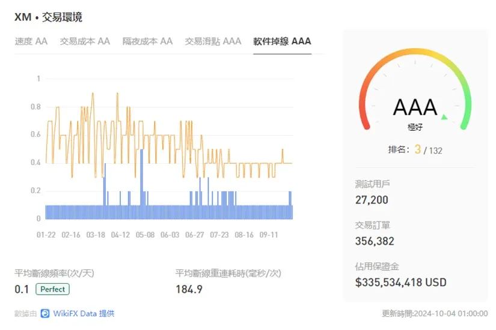The width and height of the screenshot is (496, 330).
Task: Open the 交易成本 AA tab
Action: coord(85,41)
